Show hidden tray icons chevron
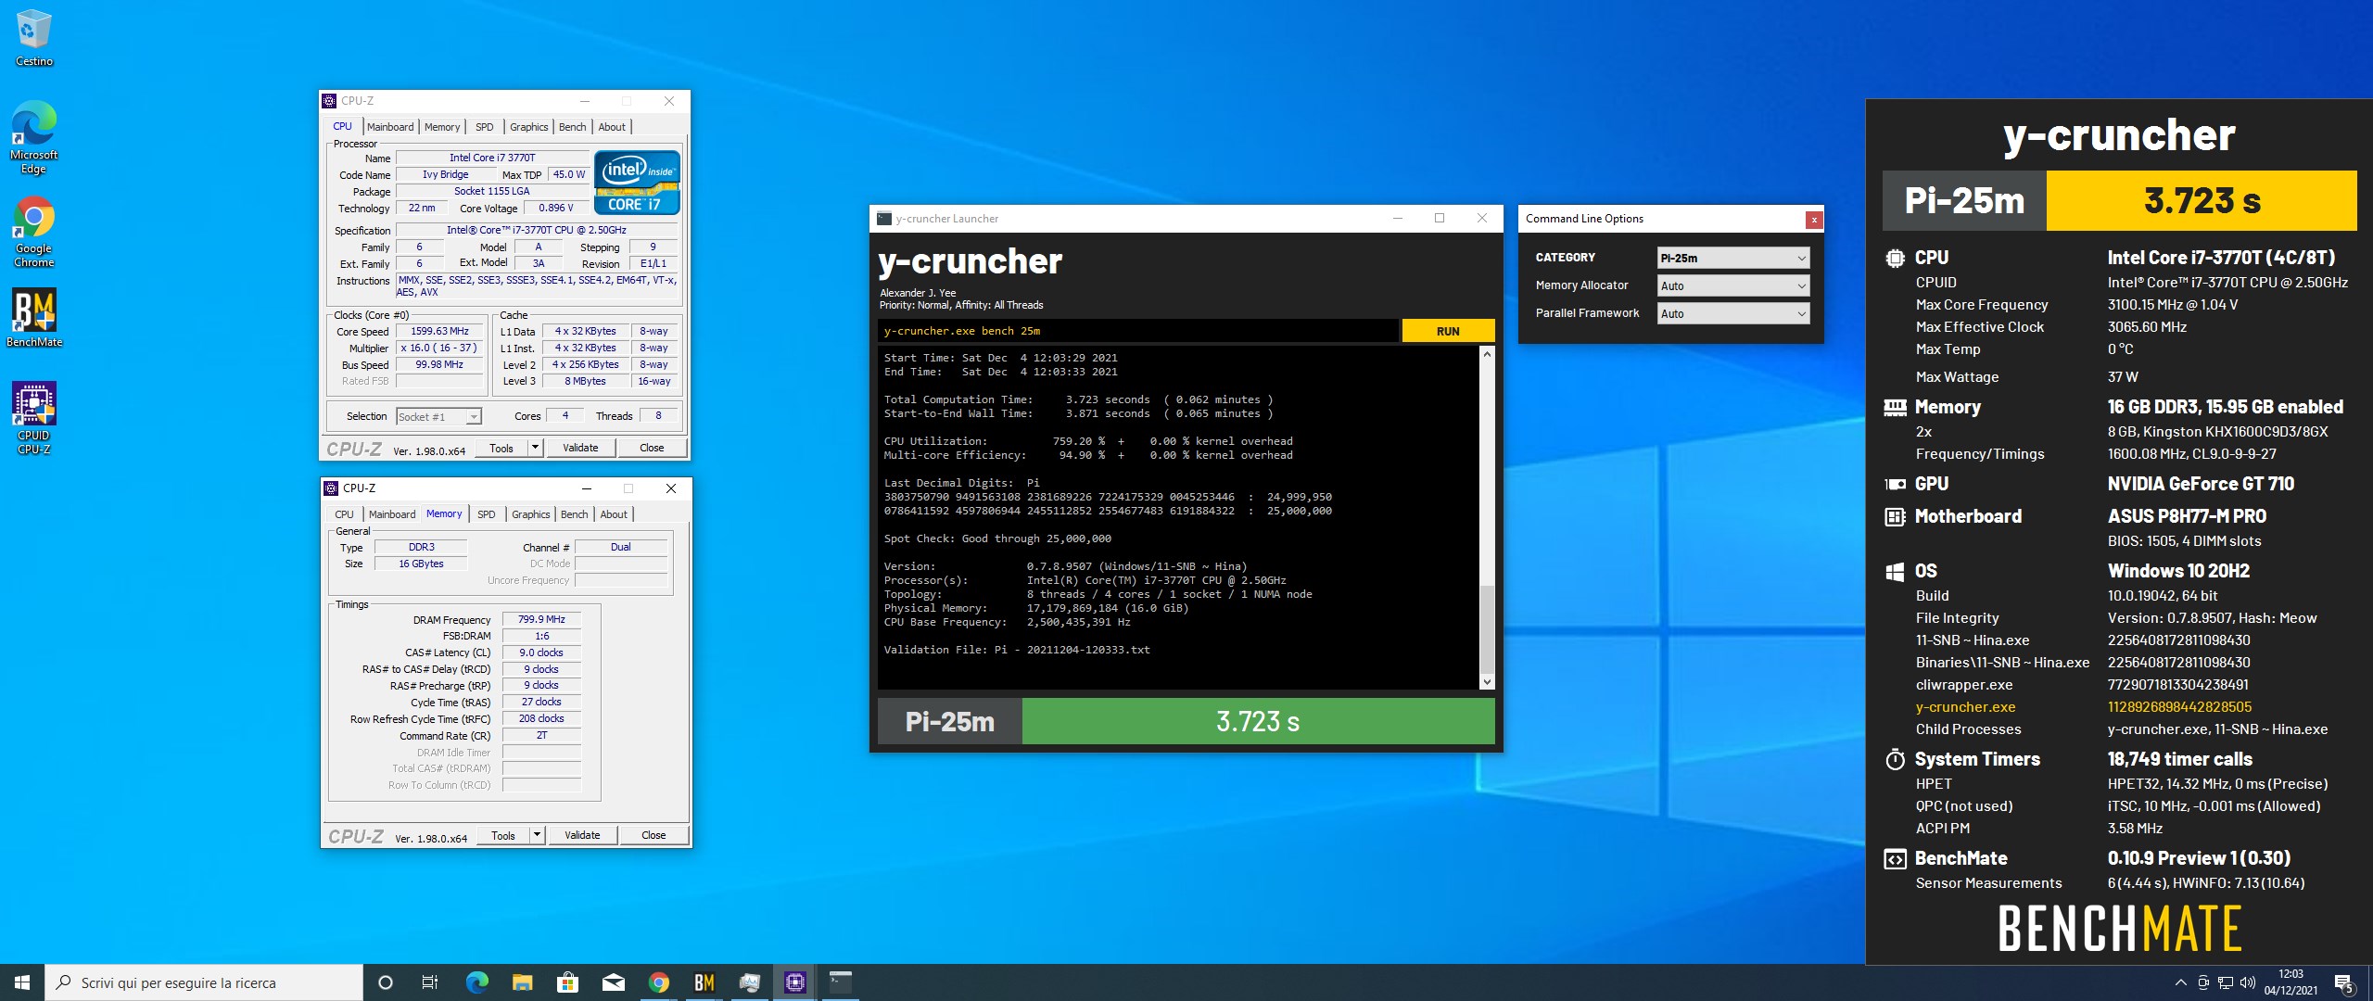Image resolution: width=2373 pixels, height=1001 pixels. 2180,982
